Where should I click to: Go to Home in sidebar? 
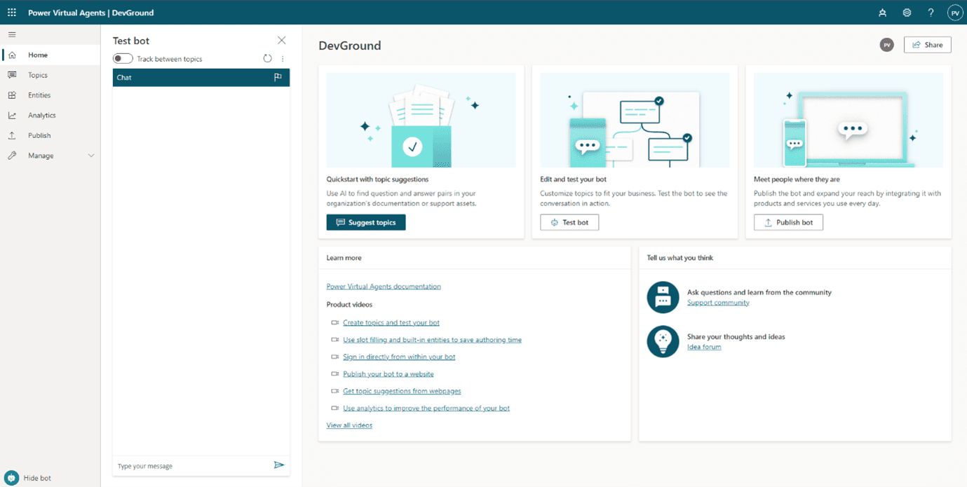pyautogui.click(x=50, y=55)
